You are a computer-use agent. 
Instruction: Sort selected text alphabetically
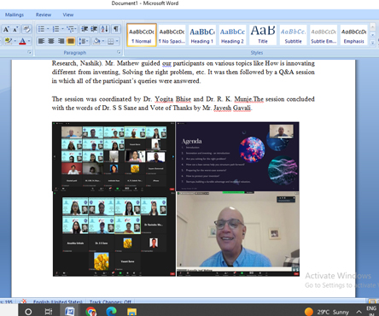[x=105, y=29]
